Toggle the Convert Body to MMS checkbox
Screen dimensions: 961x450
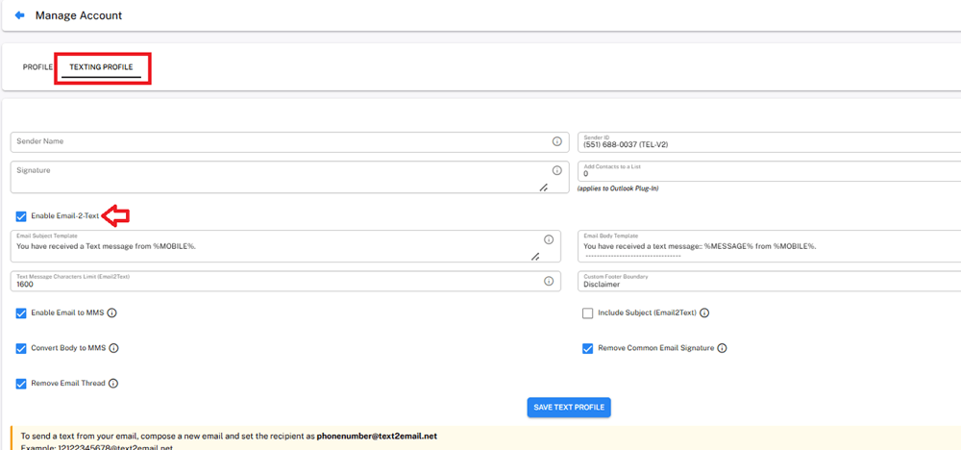tap(21, 348)
